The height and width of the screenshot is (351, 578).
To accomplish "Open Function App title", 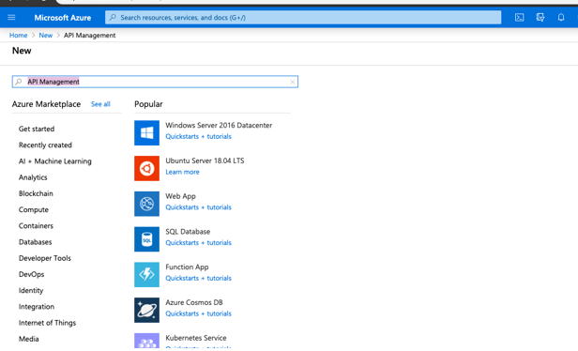I will tap(187, 267).
